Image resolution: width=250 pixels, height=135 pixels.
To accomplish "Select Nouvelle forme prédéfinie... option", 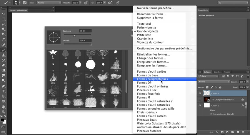I will pyautogui.click(x=155, y=8).
